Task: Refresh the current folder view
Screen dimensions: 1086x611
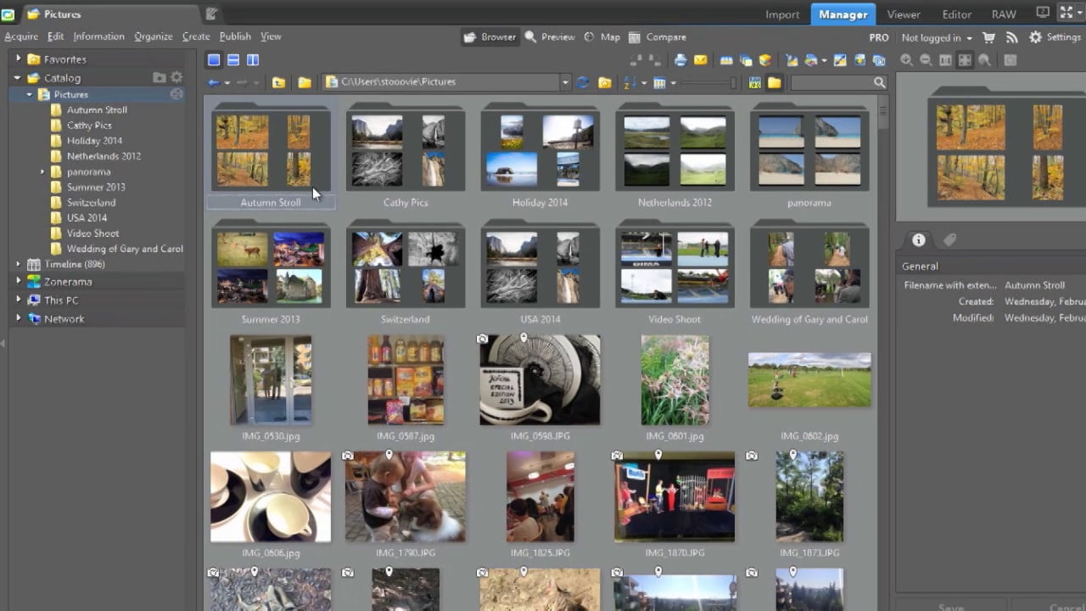Action: [x=583, y=82]
